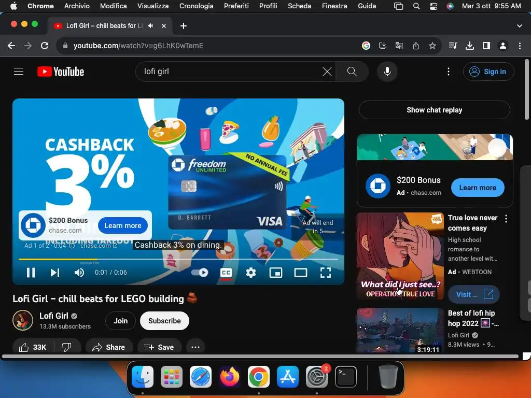
Task: Click the ad info icon near Ad 1 of 2
Action: pos(72,246)
